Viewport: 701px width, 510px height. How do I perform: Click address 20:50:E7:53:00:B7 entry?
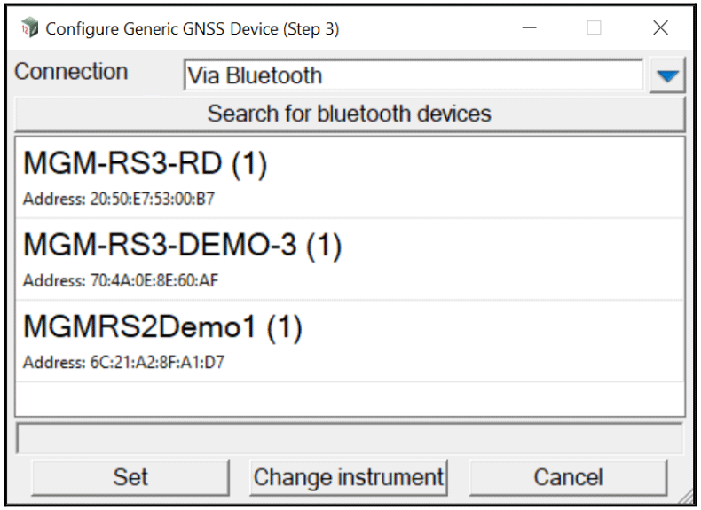(119, 199)
